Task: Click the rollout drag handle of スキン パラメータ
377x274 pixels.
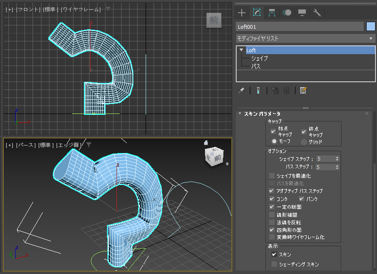Action: click(367, 113)
